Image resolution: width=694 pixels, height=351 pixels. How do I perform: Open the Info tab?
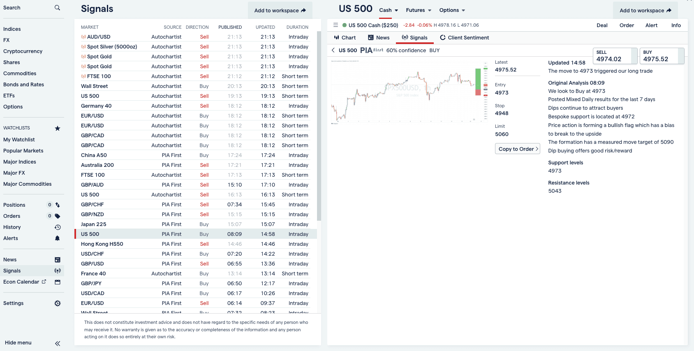pyautogui.click(x=676, y=25)
